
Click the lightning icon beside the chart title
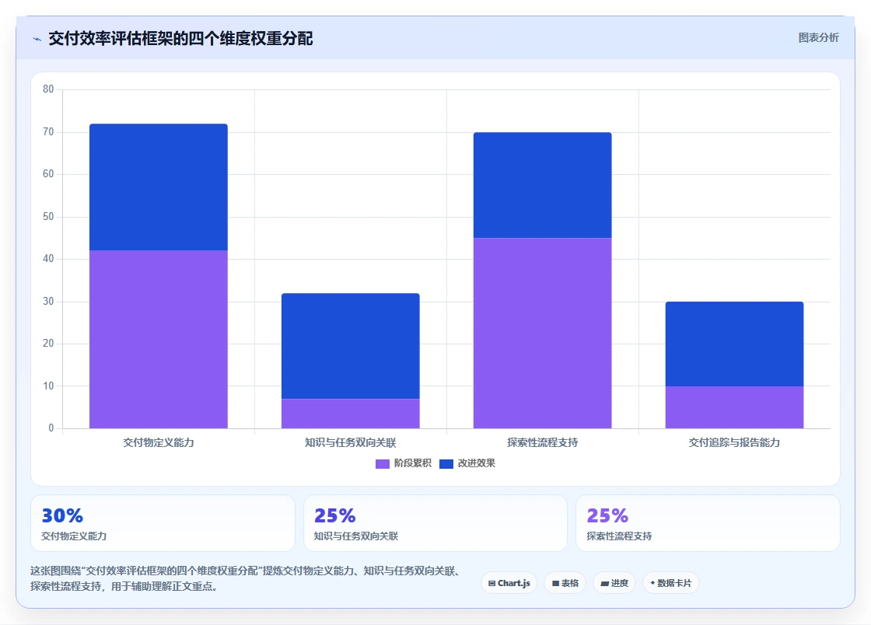click(37, 39)
